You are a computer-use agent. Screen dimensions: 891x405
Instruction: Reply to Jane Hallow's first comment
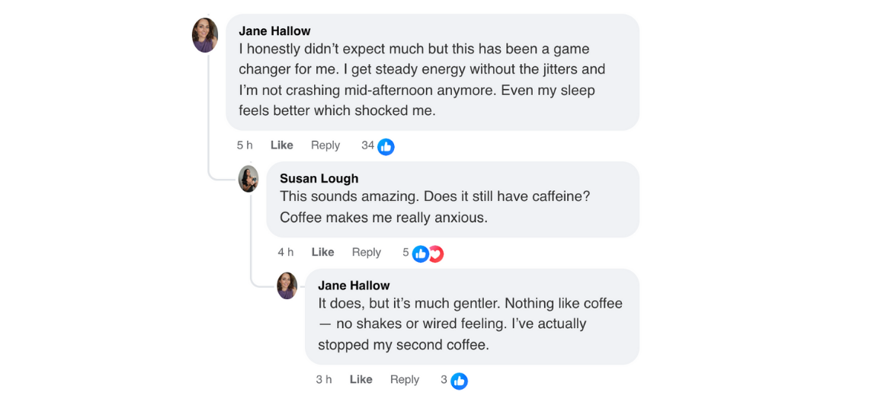325,145
